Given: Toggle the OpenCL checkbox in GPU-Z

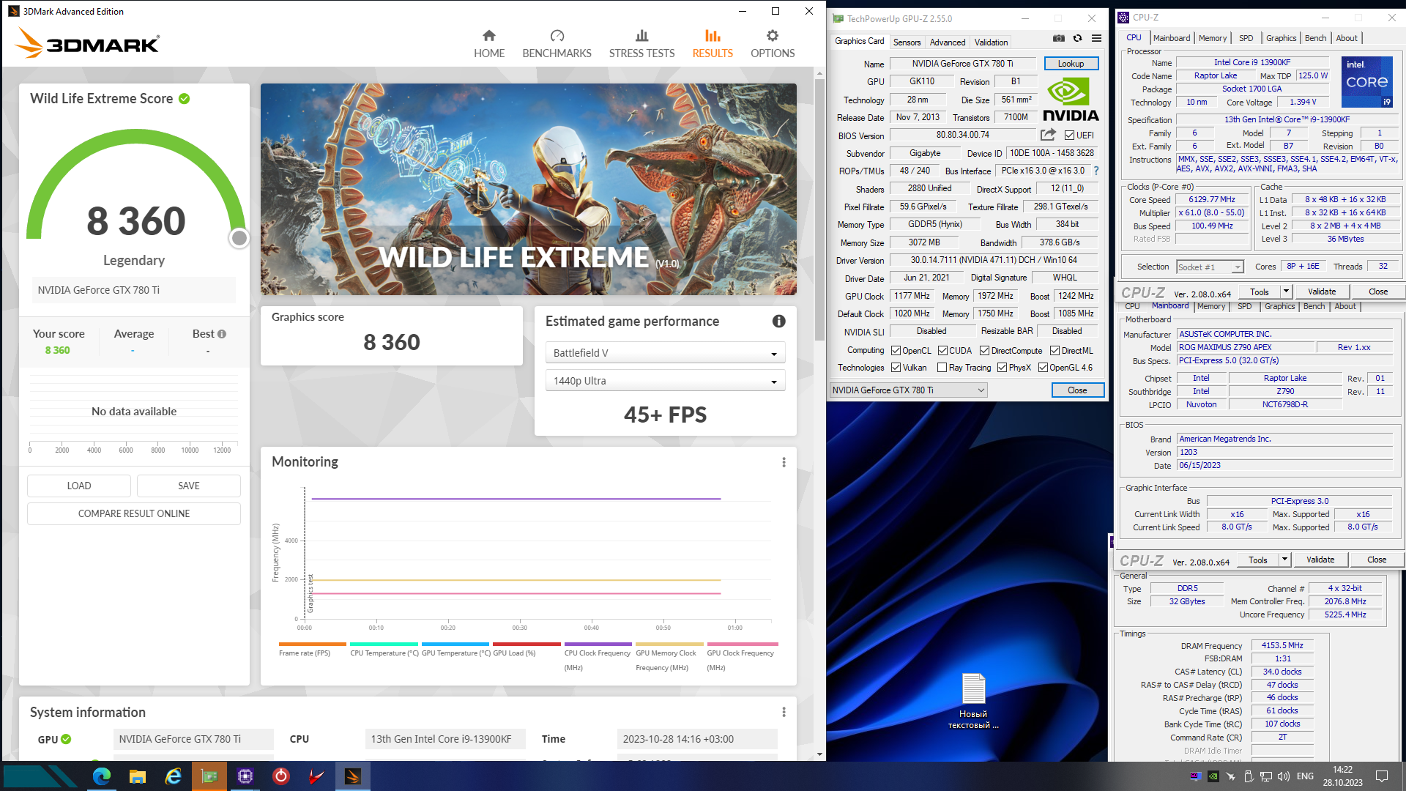Looking at the screenshot, I should click(896, 351).
